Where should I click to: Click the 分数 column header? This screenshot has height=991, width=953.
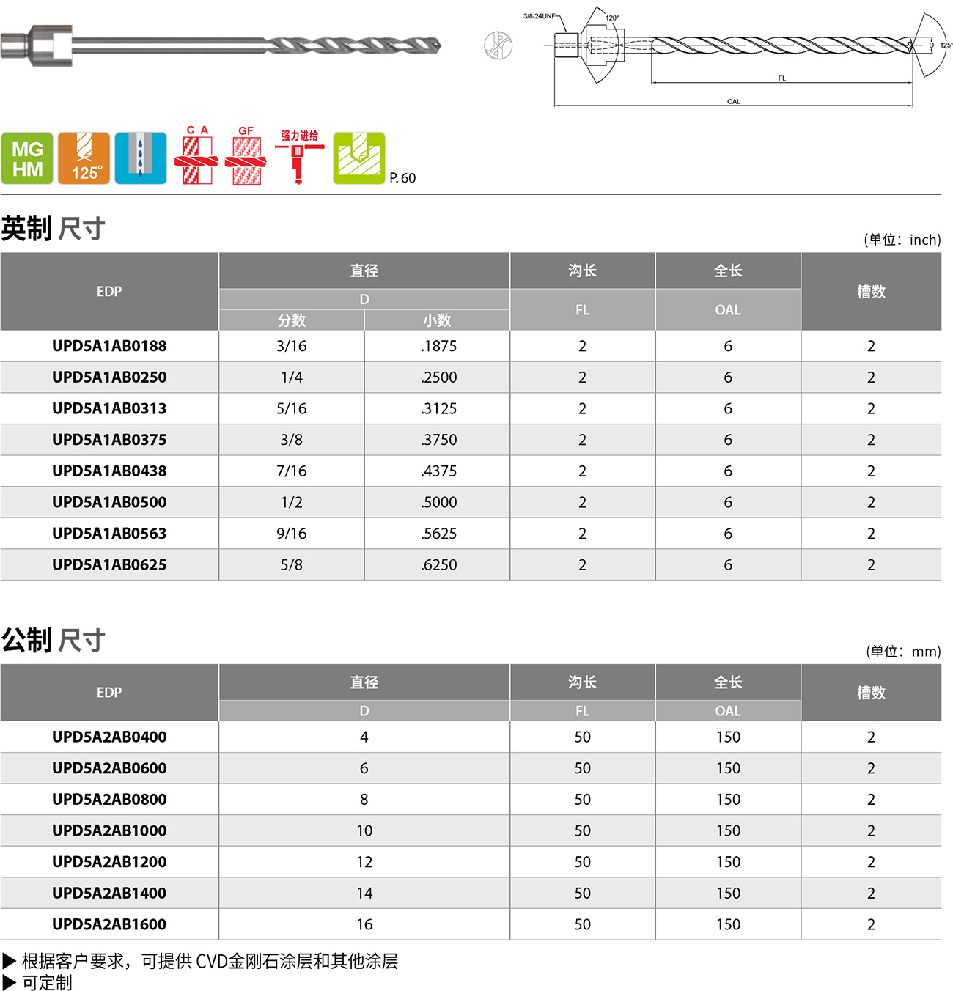(x=292, y=320)
